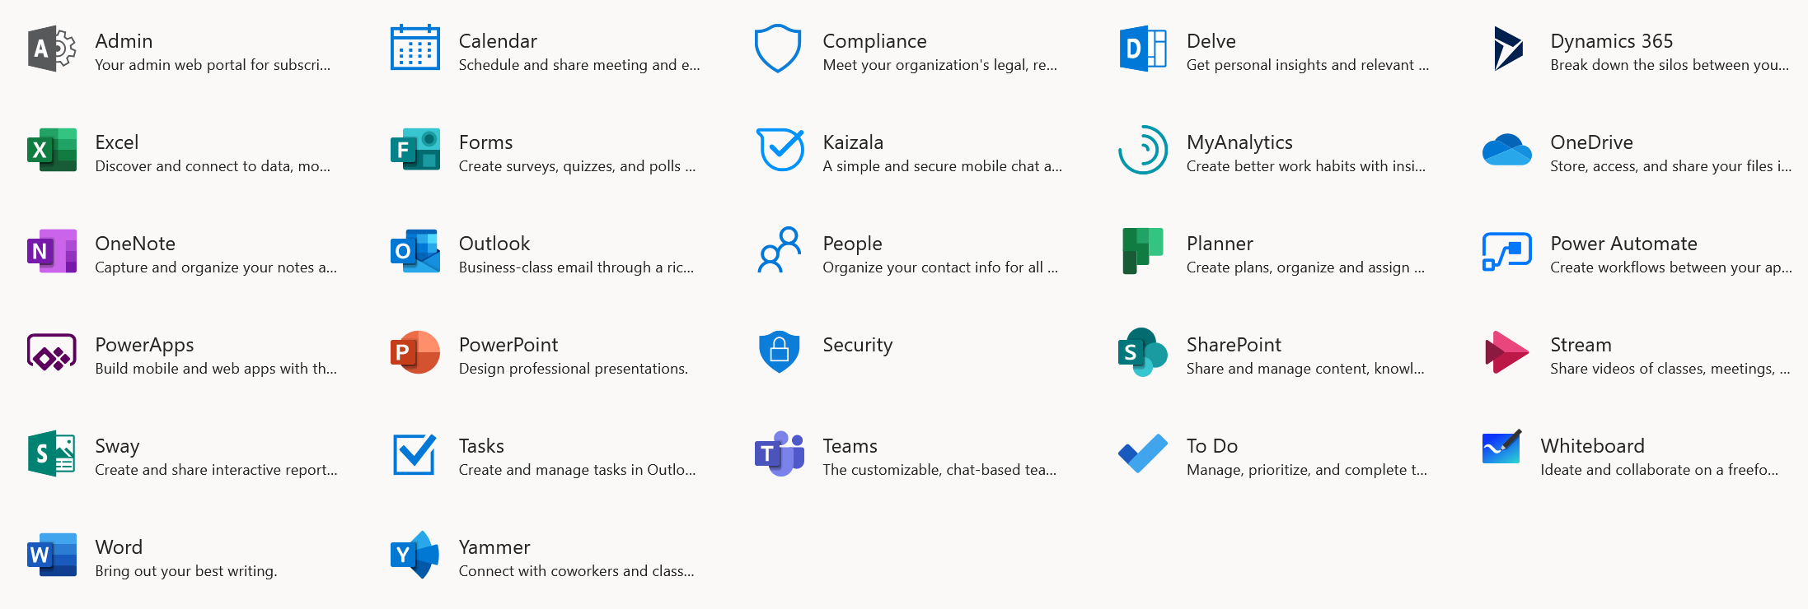Click the Yammer app name

tap(494, 547)
